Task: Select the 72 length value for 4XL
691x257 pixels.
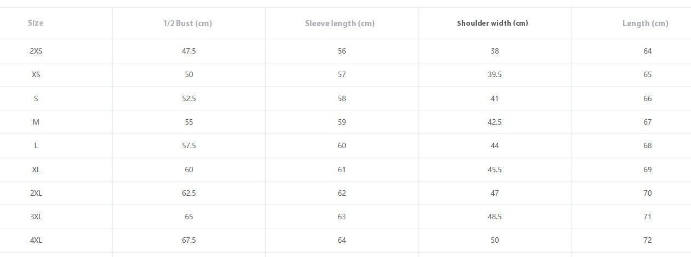Action: click(x=647, y=240)
